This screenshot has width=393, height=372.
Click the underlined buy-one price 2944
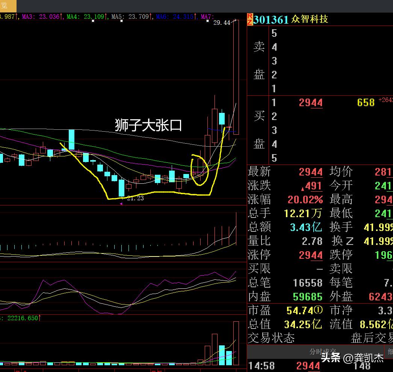click(x=310, y=102)
